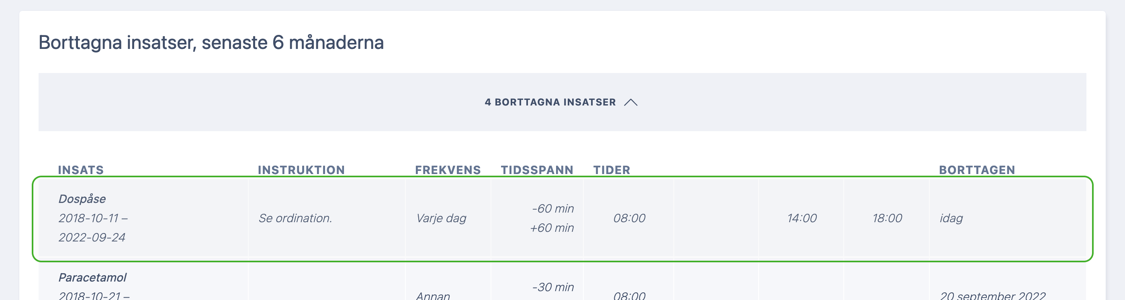Click 'Borttagna insatser, senaste 6 månaderna' heading
The image size is (1125, 300).
(x=211, y=42)
